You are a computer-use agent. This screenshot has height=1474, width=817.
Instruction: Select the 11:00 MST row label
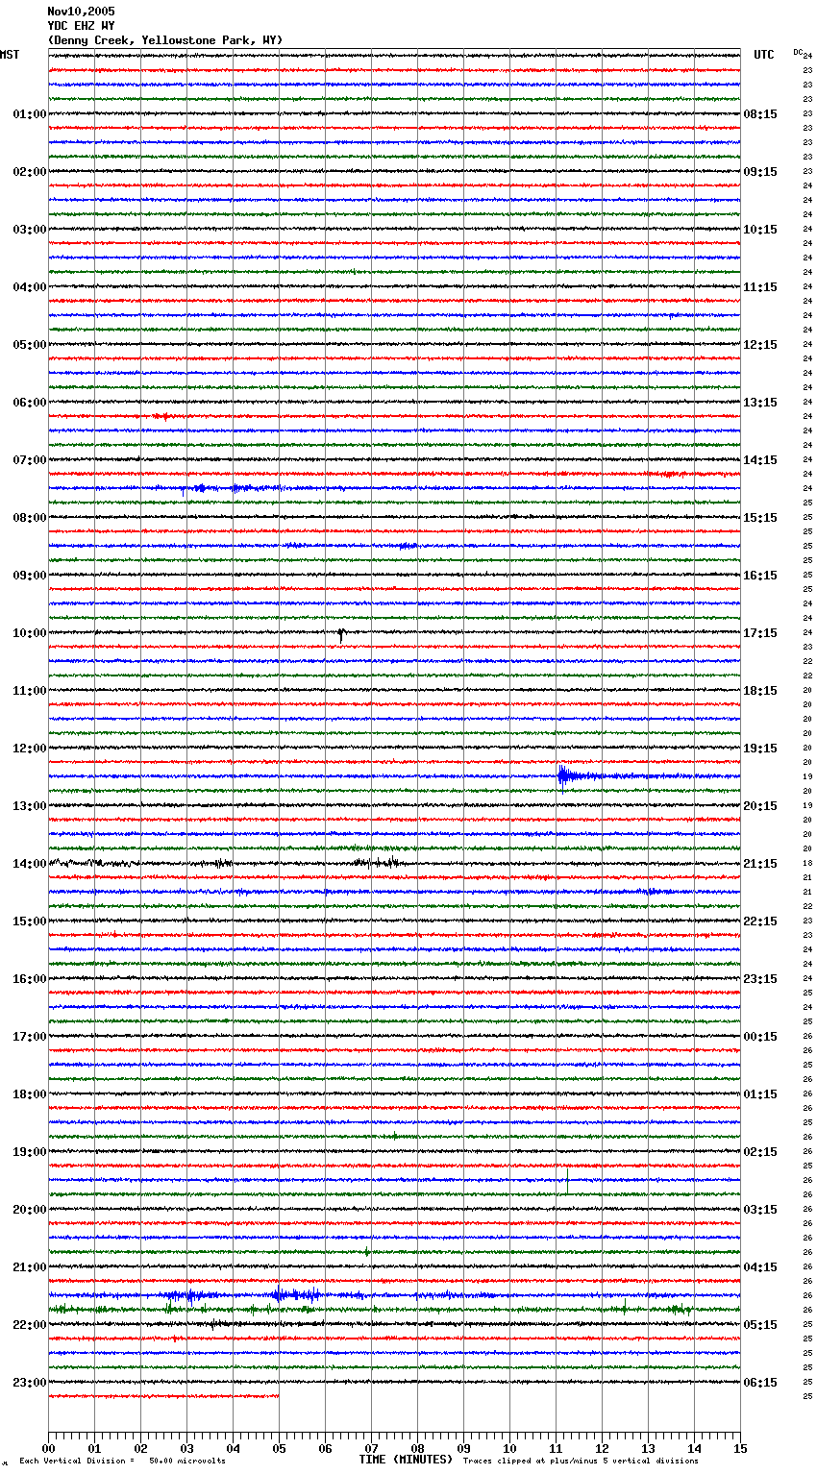point(29,691)
